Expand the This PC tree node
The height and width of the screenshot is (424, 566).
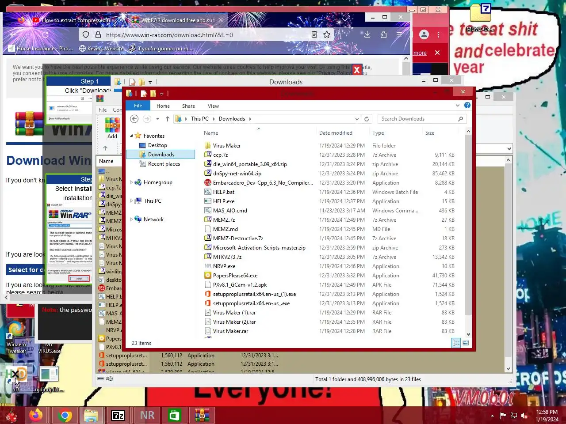click(x=131, y=201)
